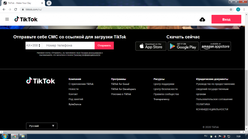Open the Transparency link

click(161, 99)
